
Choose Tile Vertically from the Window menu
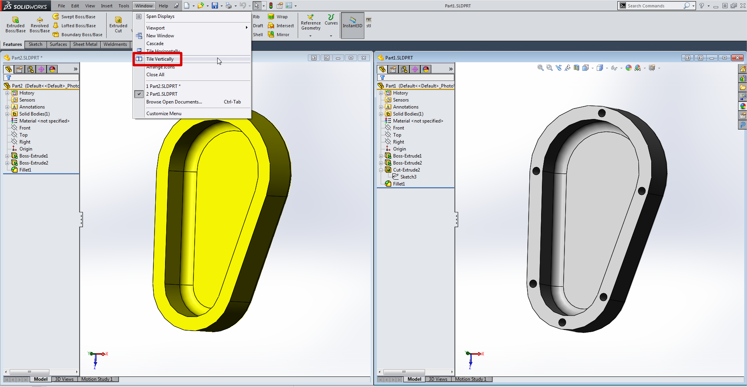(160, 59)
